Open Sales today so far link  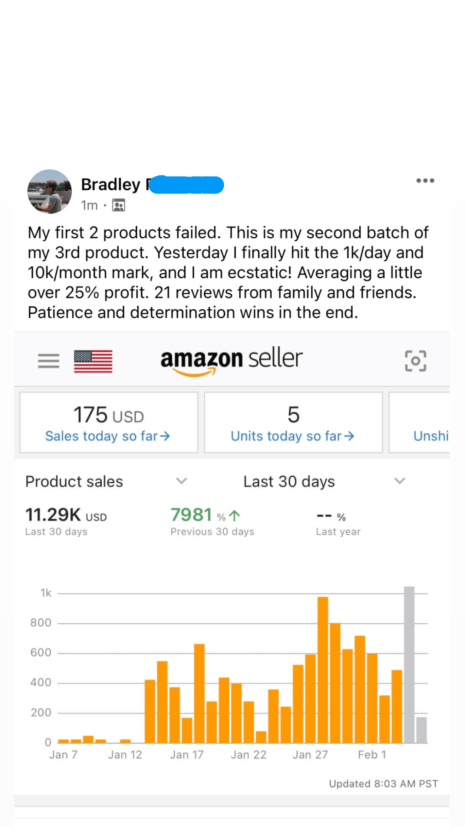(x=108, y=436)
